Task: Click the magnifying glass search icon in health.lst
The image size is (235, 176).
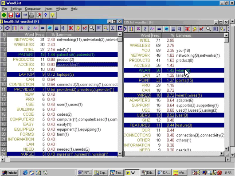Action: (x=92, y=28)
